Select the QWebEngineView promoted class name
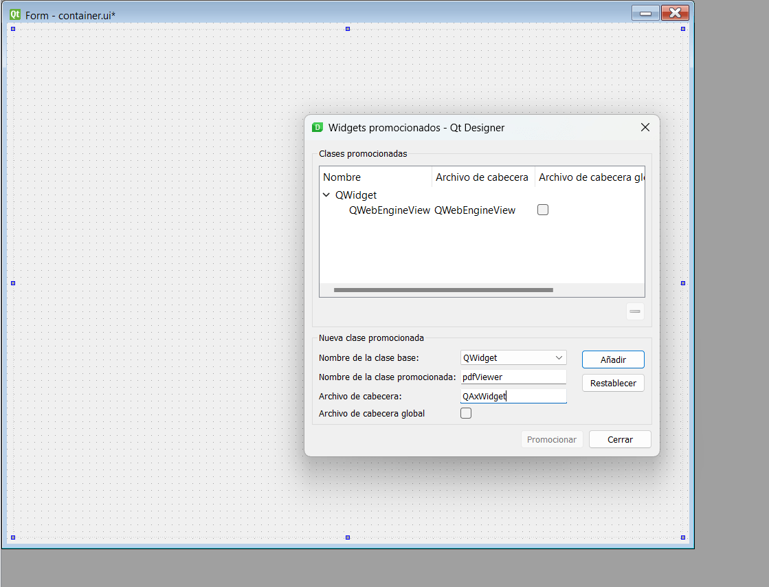The width and height of the screenshot is (769, 587). (x=390, y=210)
